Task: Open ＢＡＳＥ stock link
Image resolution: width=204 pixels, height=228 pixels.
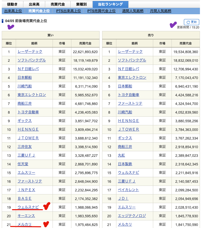Action: coord(25,199)
